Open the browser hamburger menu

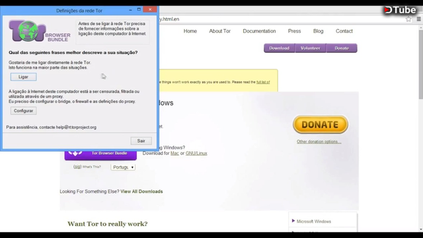coord(418,19)
